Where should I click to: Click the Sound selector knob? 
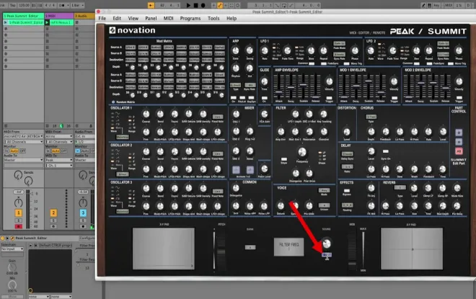point(327,243)
